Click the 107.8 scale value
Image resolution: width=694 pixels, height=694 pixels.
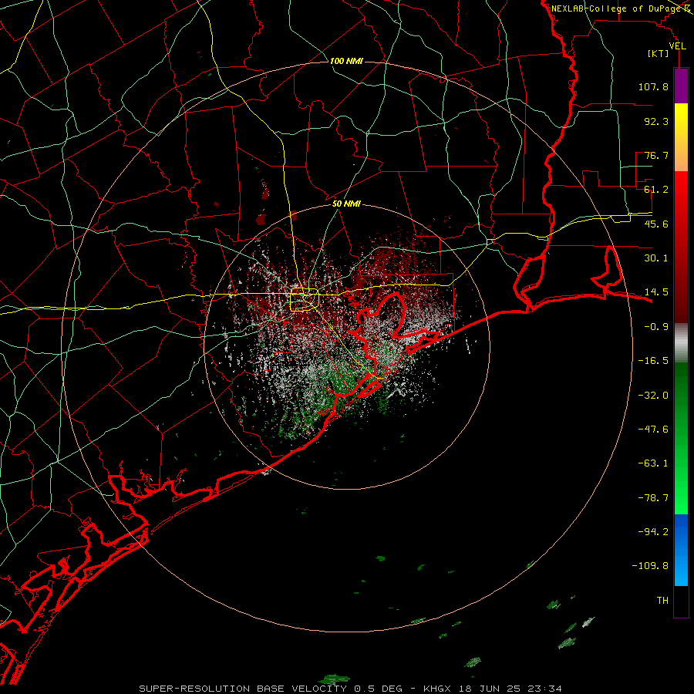(653, 86)
